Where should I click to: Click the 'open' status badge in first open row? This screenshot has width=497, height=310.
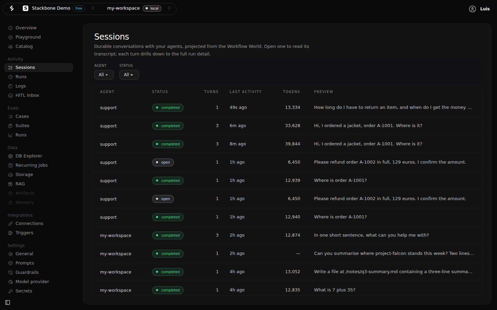(163, 162)
